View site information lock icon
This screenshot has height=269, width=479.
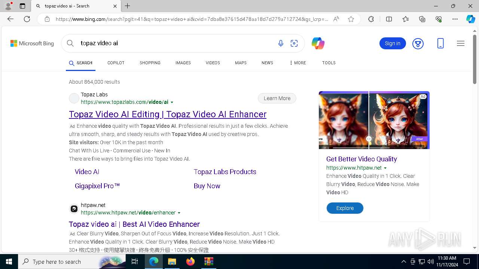point(47,19)
